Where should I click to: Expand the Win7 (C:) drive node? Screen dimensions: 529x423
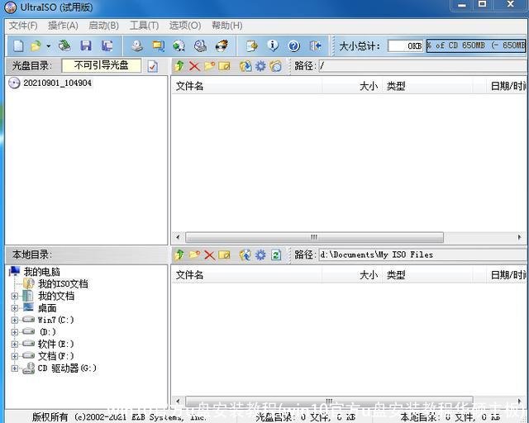[14, 320]
